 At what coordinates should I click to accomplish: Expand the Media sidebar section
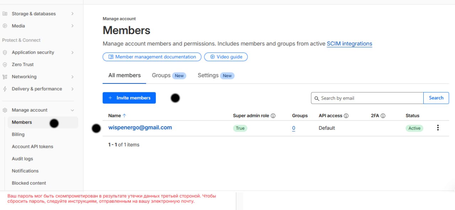tap(73, 26)
